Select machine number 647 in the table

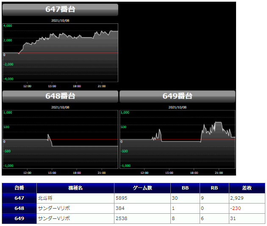point(19,198)
